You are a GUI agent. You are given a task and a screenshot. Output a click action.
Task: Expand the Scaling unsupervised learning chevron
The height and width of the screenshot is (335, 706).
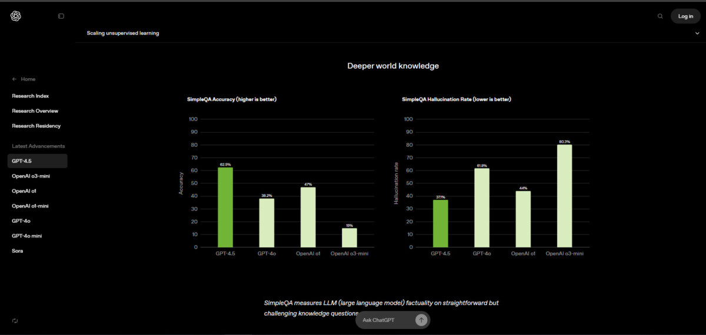coord(697,33)
